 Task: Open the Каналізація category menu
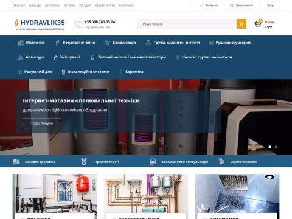(124, 43)
